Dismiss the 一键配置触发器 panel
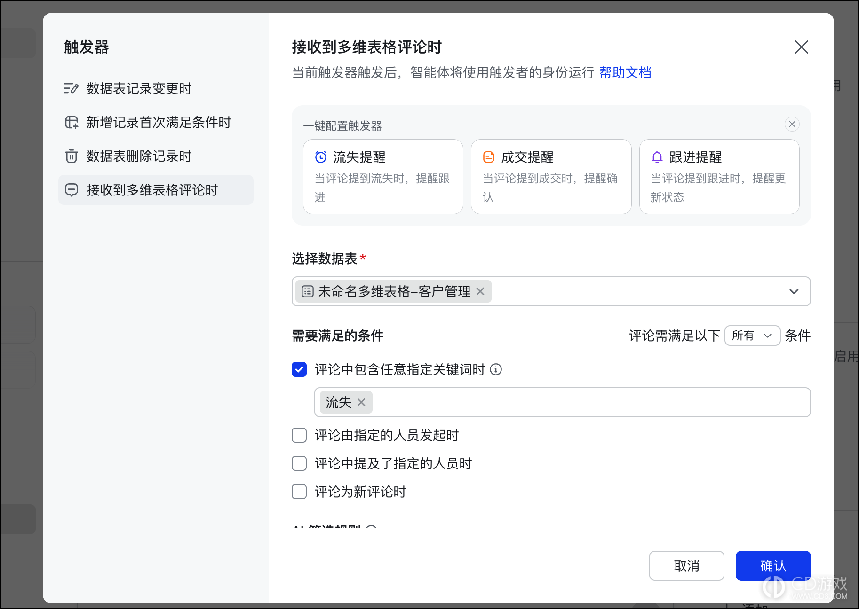 (792, 124)
